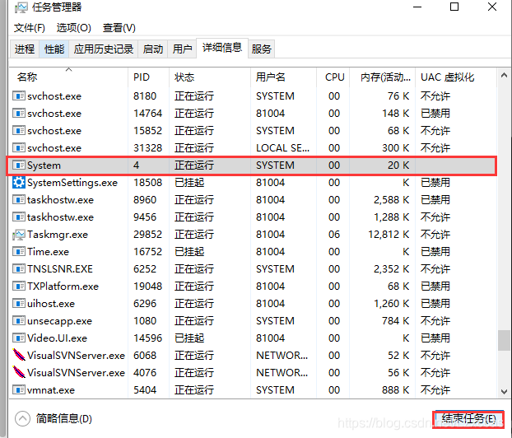Image resolution: width=512 pixels, height=438 pixels.
Task: Click the svchost.exe icon for PID 31328
Action: [19, 148]
